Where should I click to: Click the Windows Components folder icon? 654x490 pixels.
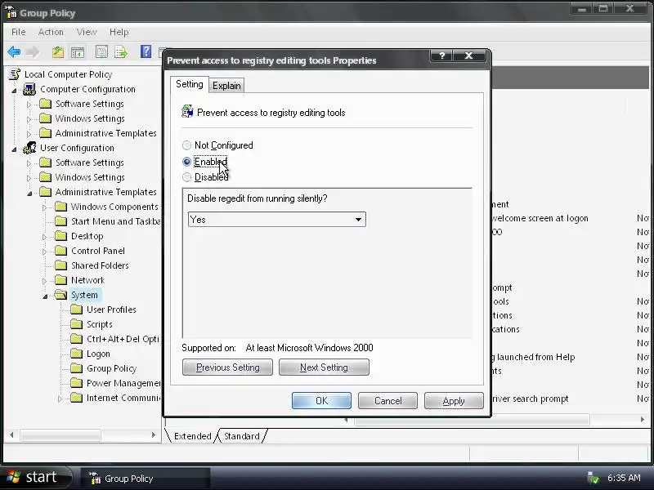pyautogui.click(x=60, y=207)
